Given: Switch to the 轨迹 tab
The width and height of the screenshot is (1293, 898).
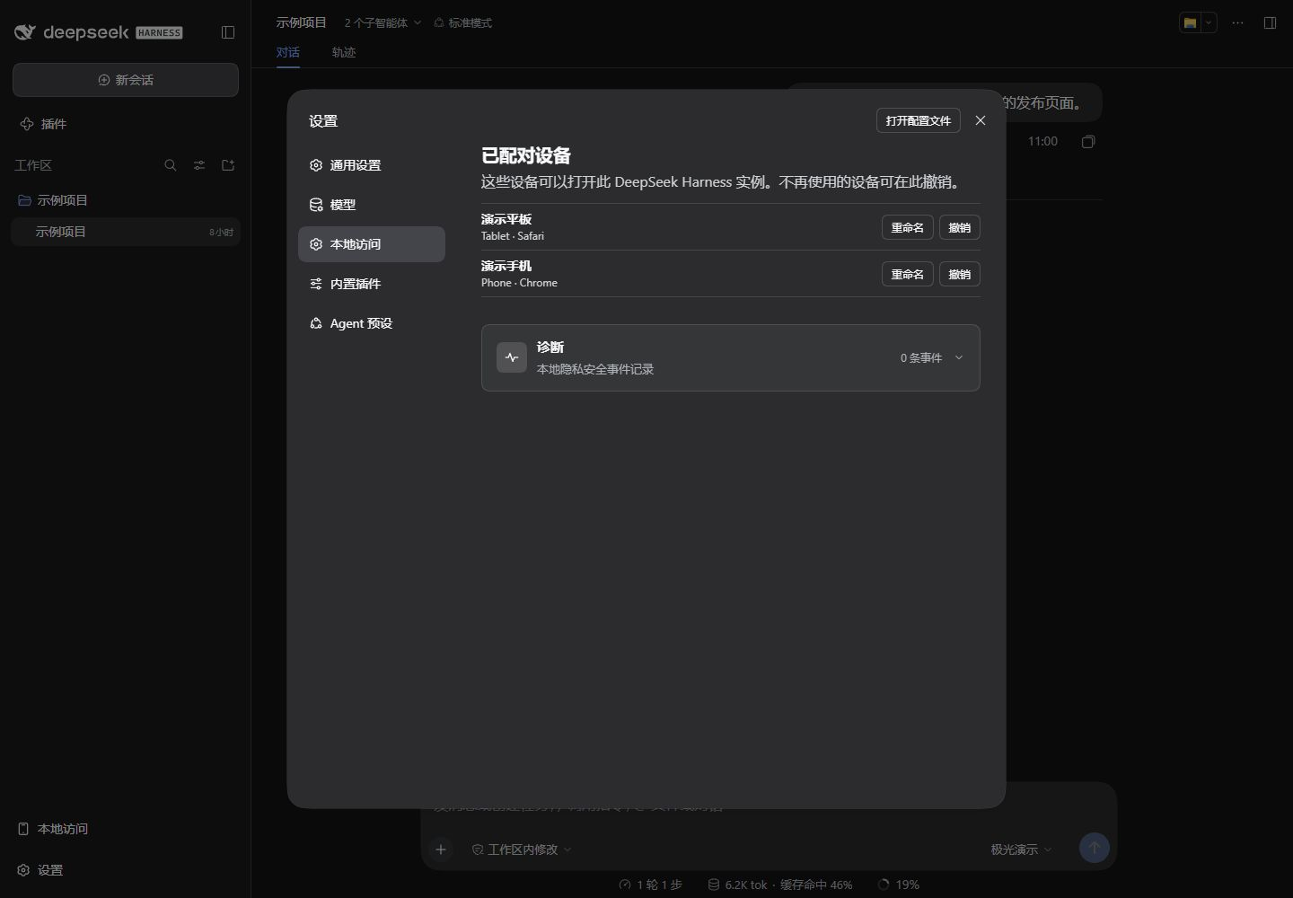Looking at the screenshot, I should tap(344, 52).
